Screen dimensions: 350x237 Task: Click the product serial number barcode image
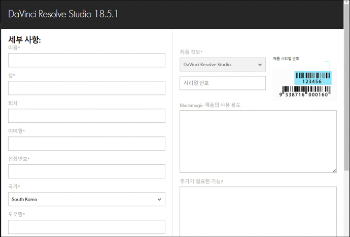[305, 84]
